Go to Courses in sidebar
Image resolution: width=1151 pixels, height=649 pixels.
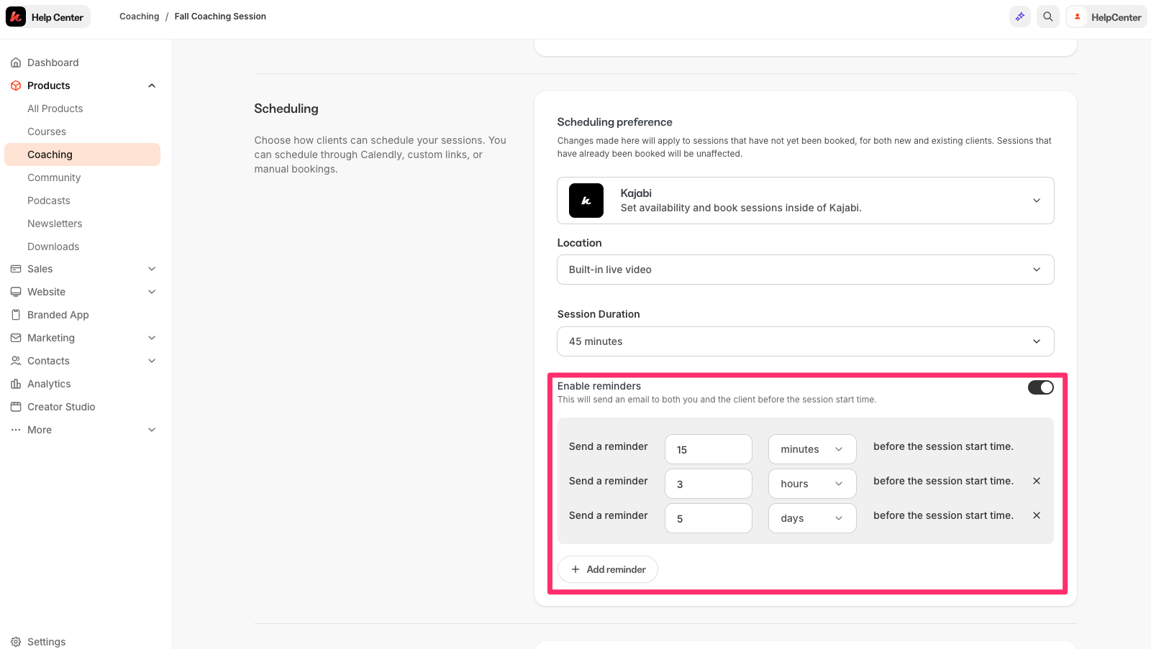point(47,132)
